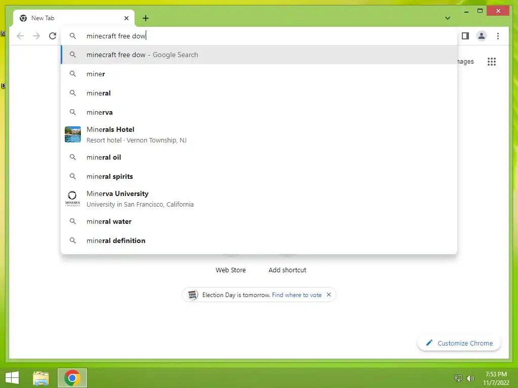Expand the tab search chevron
The image size is (518, 388).
coord(447,18)
